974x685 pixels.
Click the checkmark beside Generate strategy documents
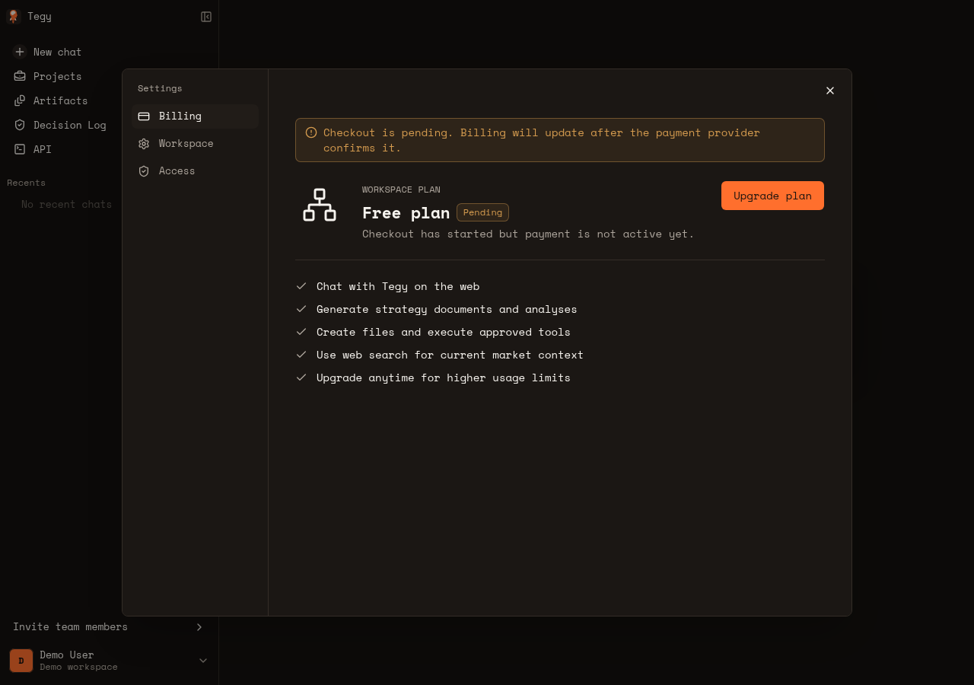point(301,309)
